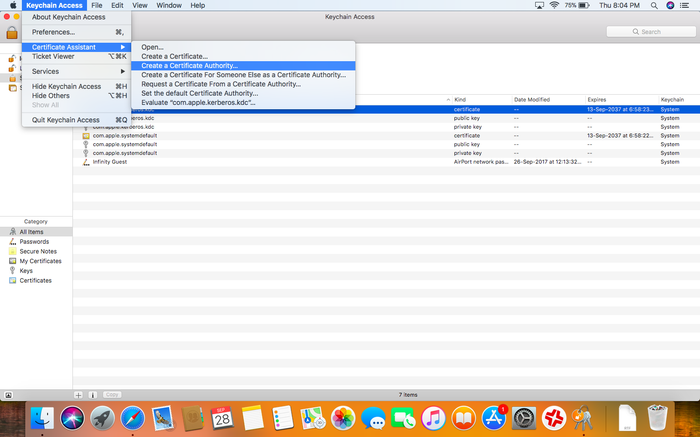Open Spotlight search in the menu bar

coord(654,5)
